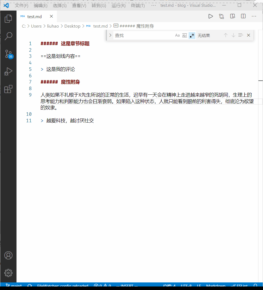Toggle case-sensitive matching in find widget
The width and height of the screenshot is (263, 290).
tap(177, 35)
